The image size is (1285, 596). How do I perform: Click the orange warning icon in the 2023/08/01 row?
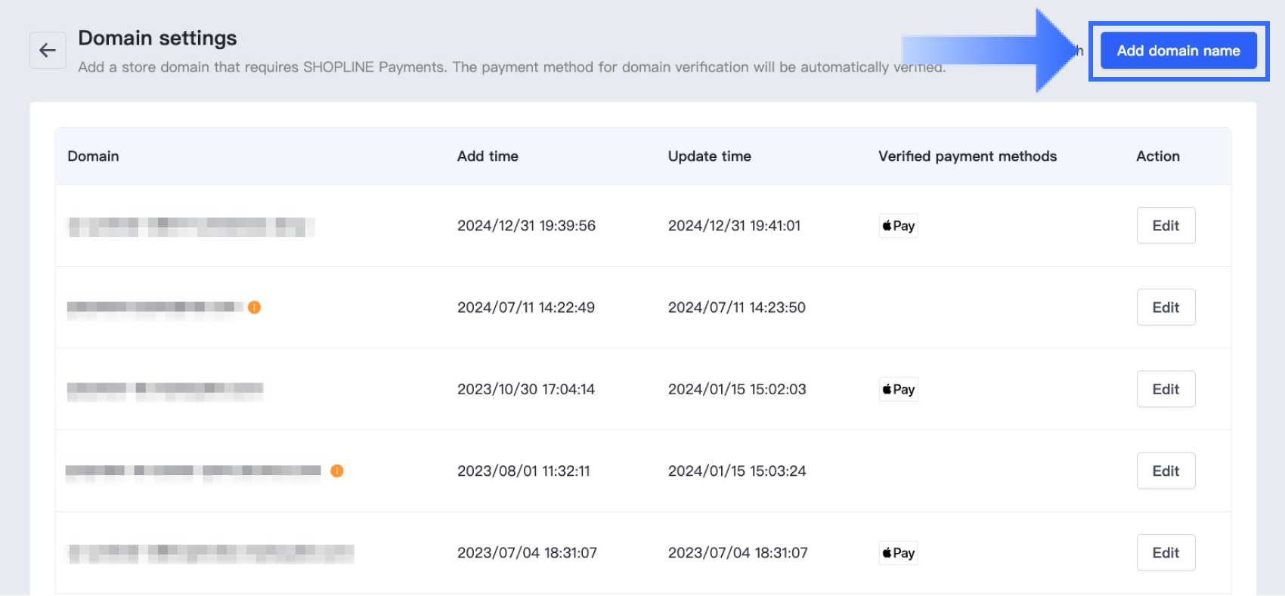337,471
